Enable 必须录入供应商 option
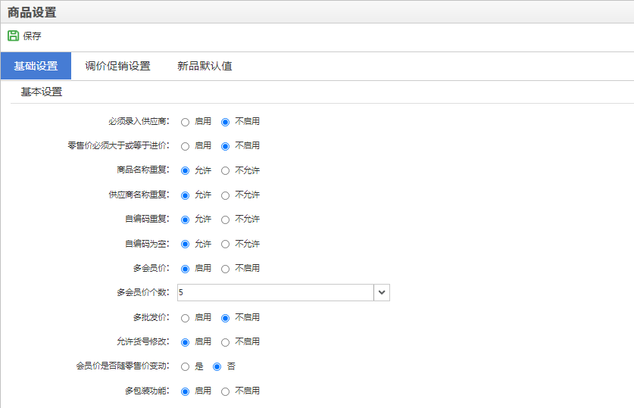Image resolution: width=634 pixels, height=408 pixels. pos(185,122)
